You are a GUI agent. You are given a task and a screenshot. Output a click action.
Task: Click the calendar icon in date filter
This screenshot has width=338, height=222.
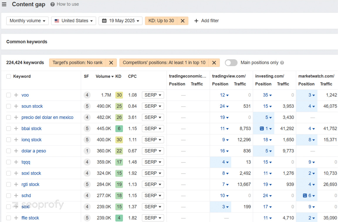click(104, 21)
